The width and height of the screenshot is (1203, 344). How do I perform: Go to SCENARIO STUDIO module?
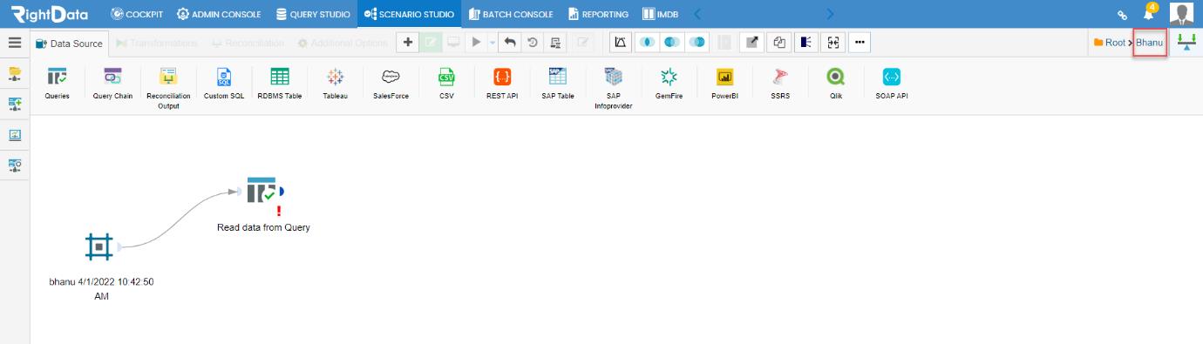pos(410,14)
